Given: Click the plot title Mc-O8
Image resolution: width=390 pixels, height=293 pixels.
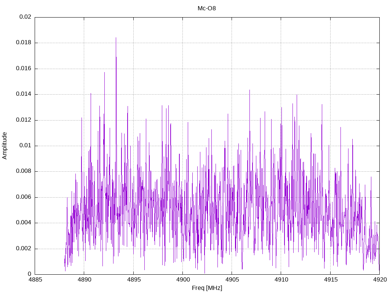Looking at the screenshot, I should (207, 8).
